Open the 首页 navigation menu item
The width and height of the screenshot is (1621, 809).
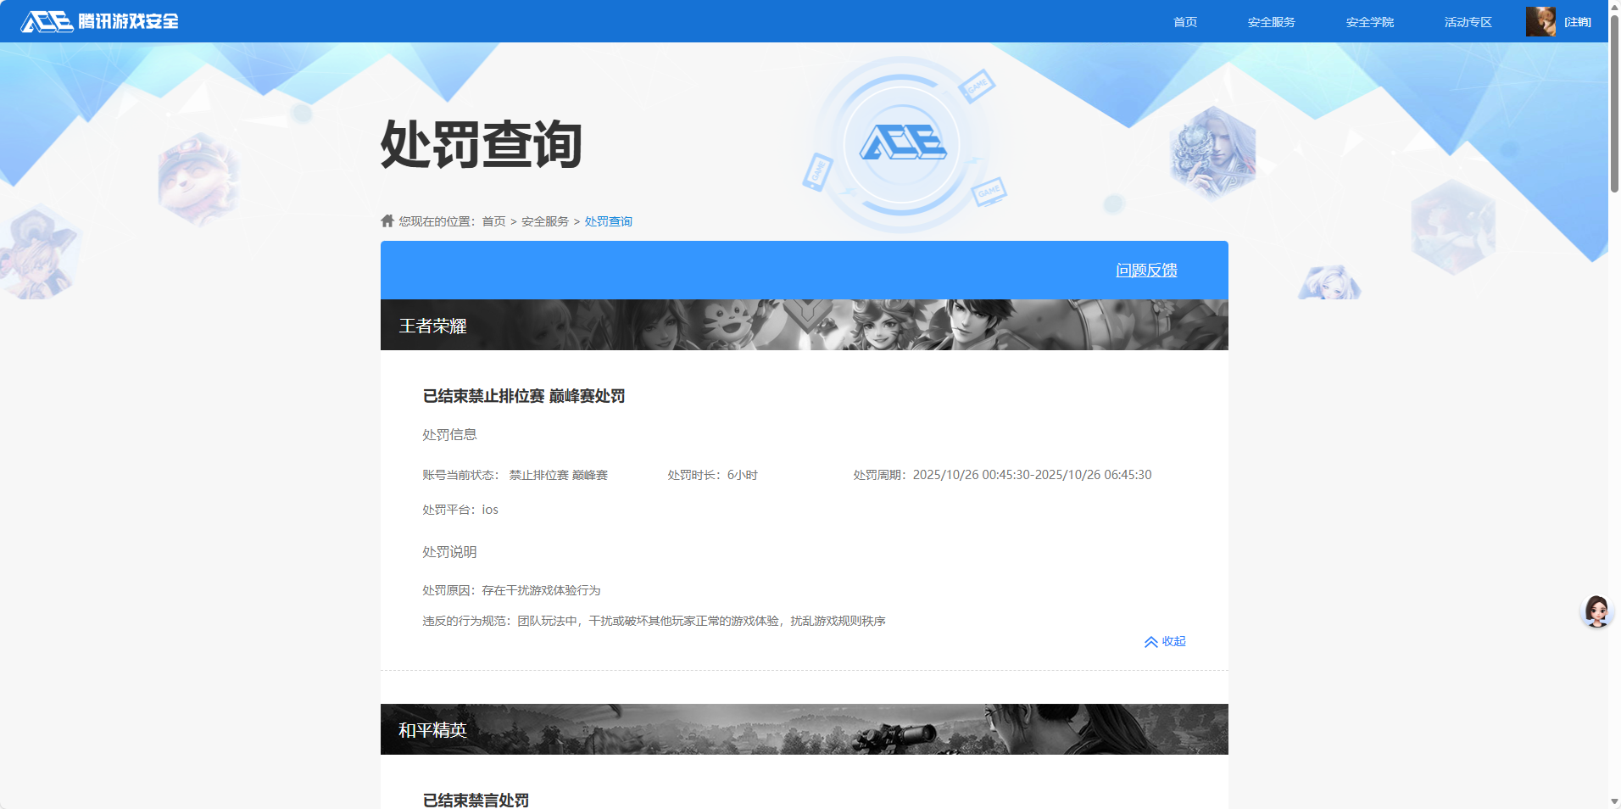1184,22
